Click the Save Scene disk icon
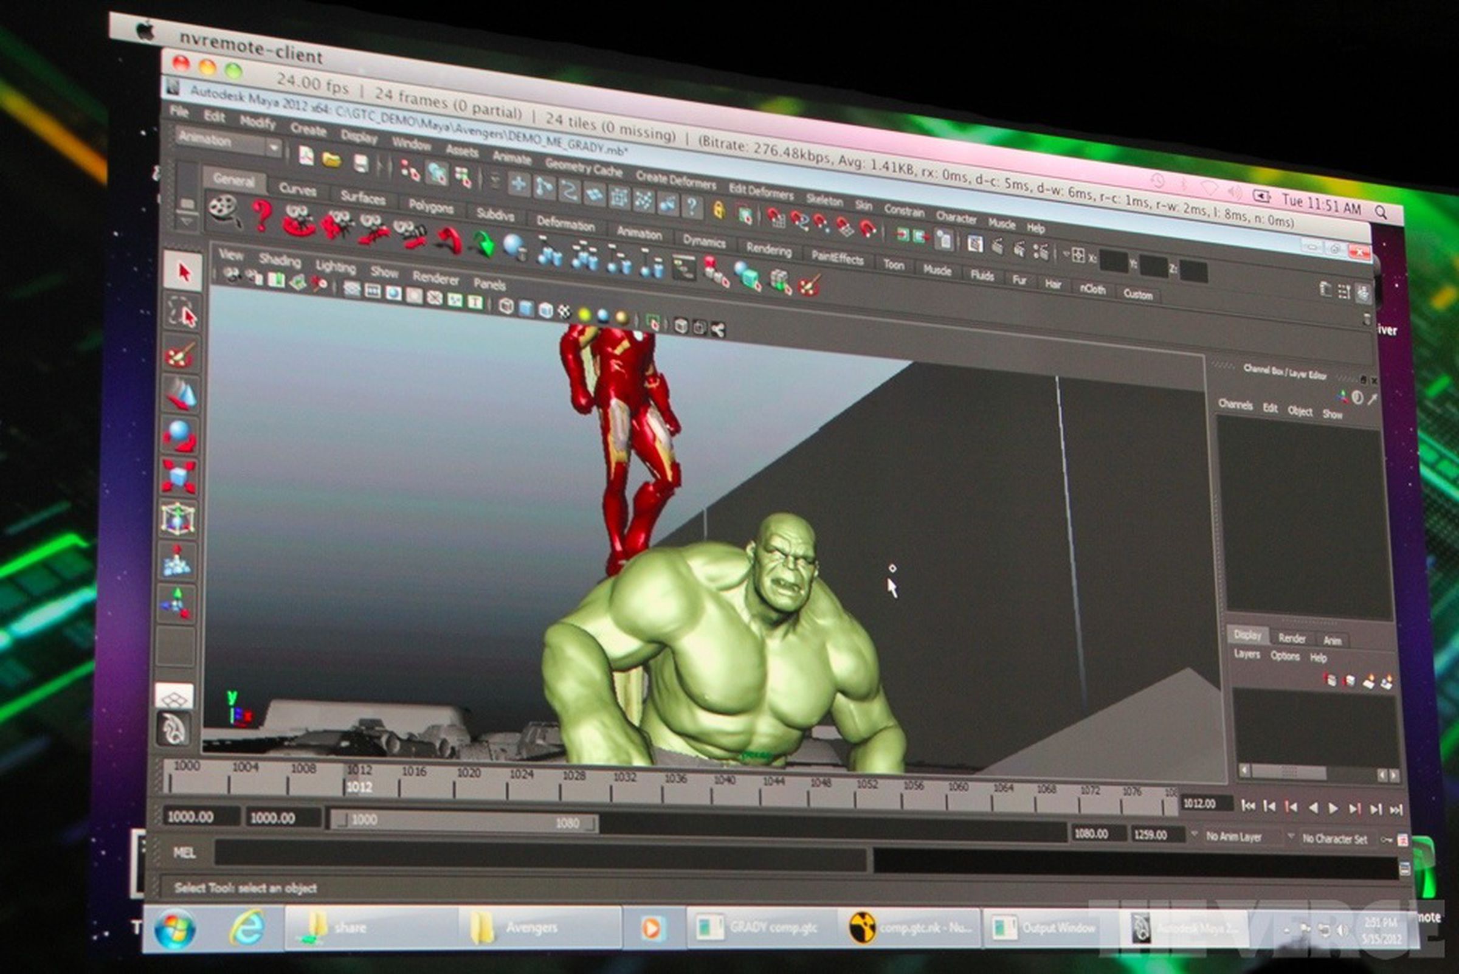 coord(361,164)
